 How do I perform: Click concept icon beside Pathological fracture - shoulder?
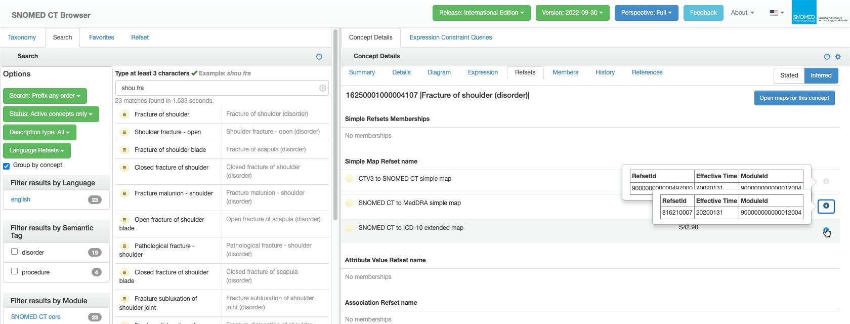[x=124, y=246]
